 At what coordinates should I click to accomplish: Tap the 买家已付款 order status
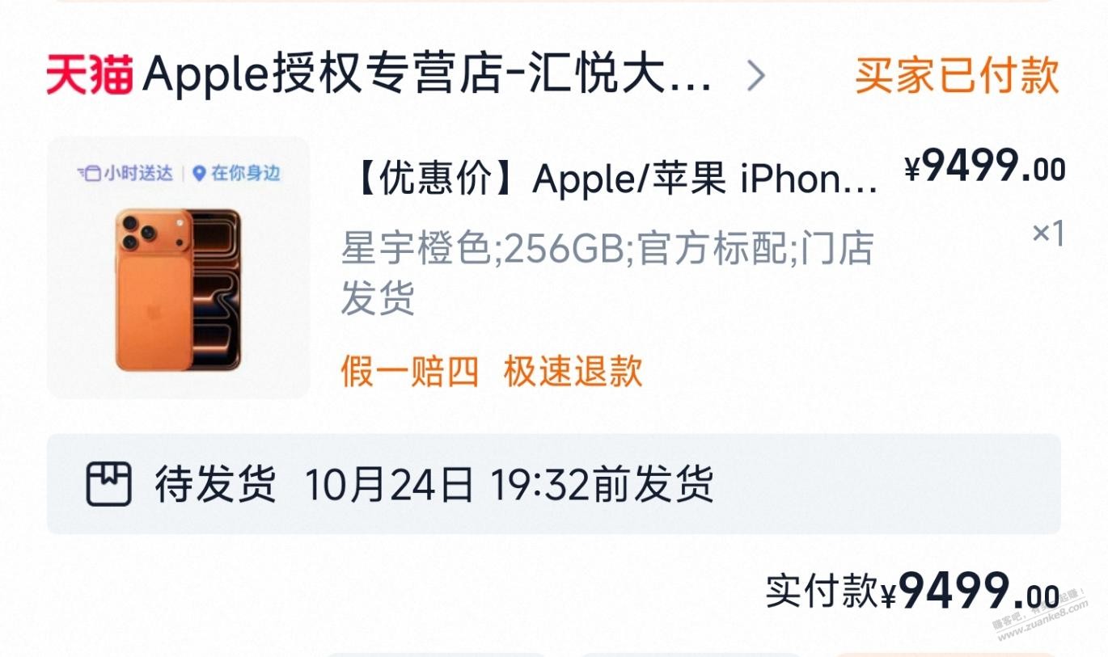958,75
